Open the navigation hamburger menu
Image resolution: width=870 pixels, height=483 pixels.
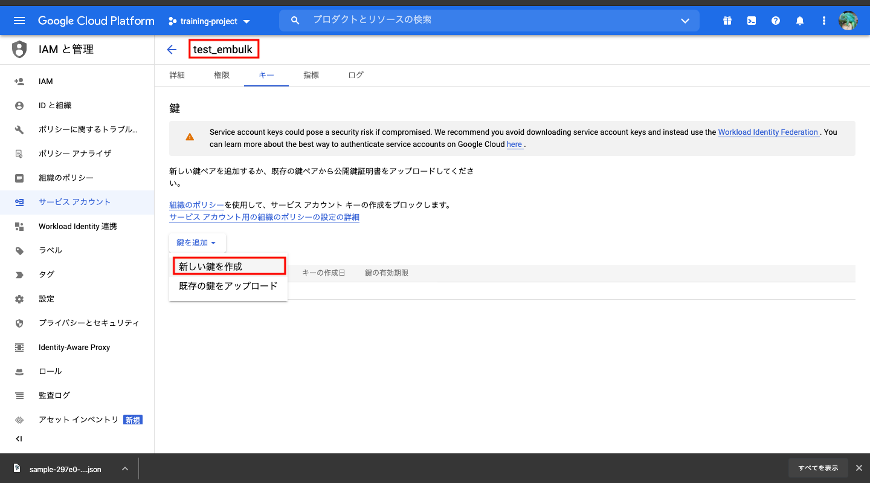click(x=19, y=20)
